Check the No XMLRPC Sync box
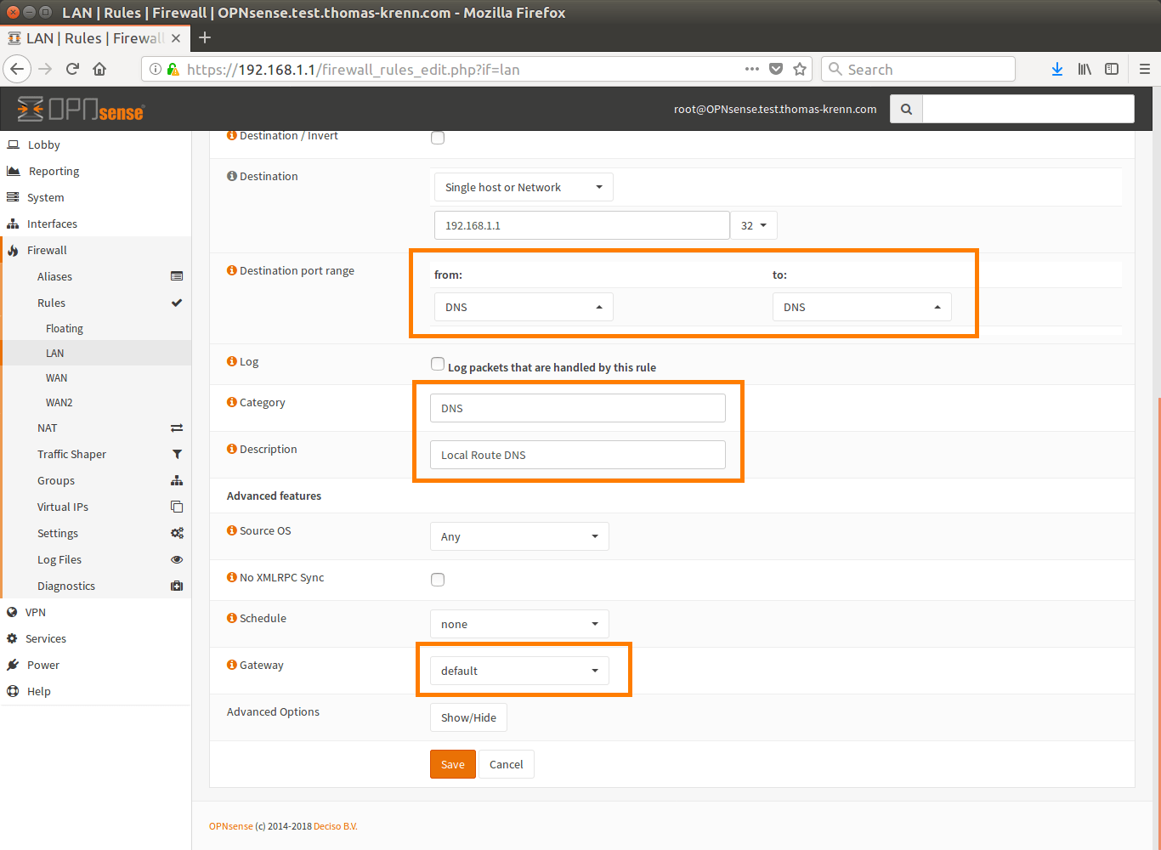 click(x=438, y=580)
